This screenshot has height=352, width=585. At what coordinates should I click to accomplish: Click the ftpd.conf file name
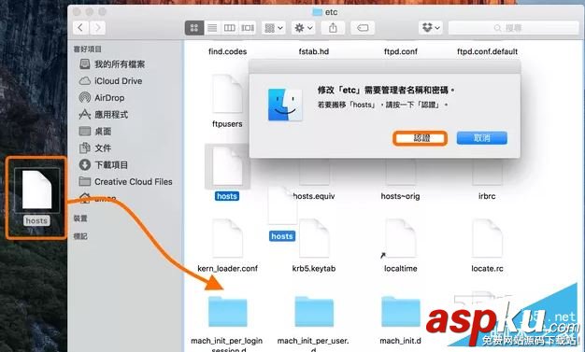401,51
